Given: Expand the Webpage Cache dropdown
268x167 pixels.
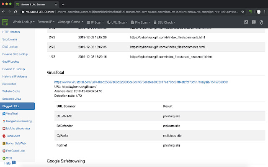Looking at the screenshot, I should tap(70, 22).
